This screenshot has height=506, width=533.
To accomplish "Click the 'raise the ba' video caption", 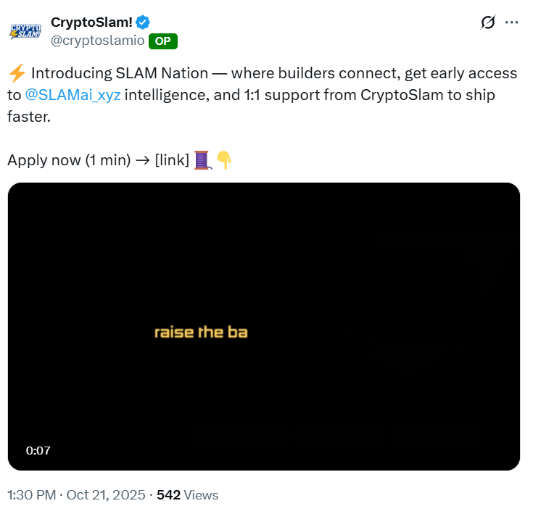I will pos(202,333).
